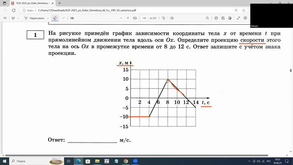The height and width of the screenshot is (165, 293).
Task: Expand the Нарисовать pen options dropdown
Action: [48, 18]
